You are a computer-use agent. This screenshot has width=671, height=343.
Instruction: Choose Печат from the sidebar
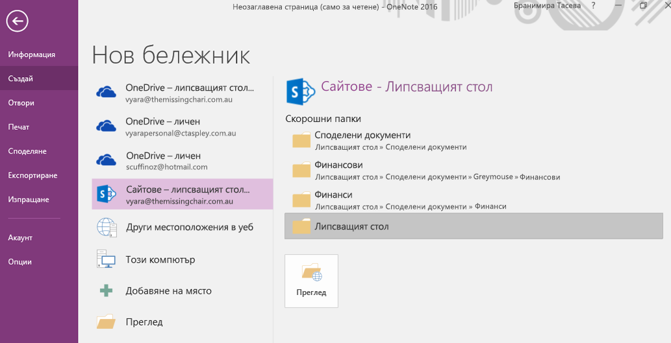(19, 127)
